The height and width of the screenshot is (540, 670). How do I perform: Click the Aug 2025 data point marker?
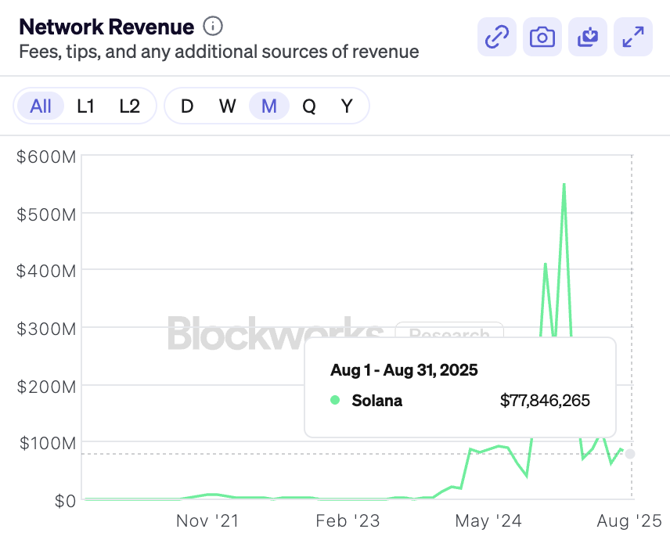coord(630,454)
